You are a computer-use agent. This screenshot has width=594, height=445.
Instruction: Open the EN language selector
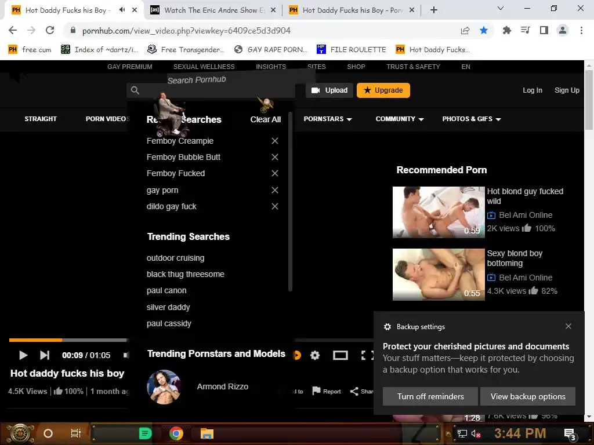(466, 67)
